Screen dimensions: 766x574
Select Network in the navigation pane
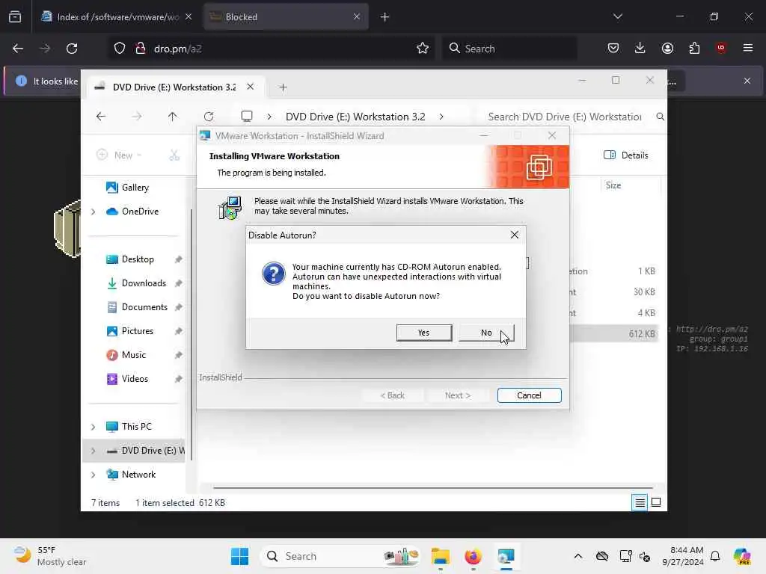pos(138,475)
